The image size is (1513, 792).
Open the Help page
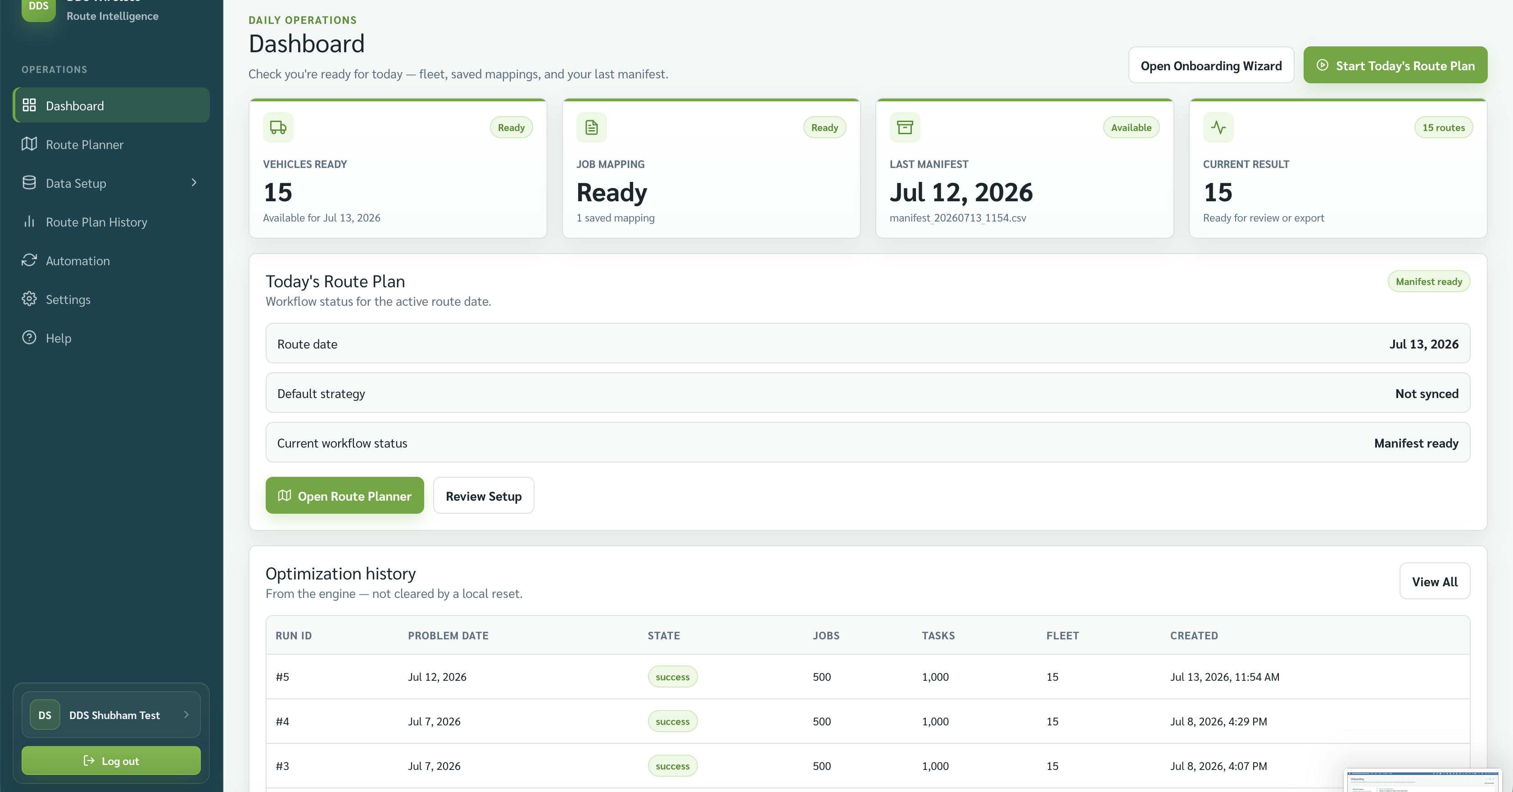coord(111,338)
